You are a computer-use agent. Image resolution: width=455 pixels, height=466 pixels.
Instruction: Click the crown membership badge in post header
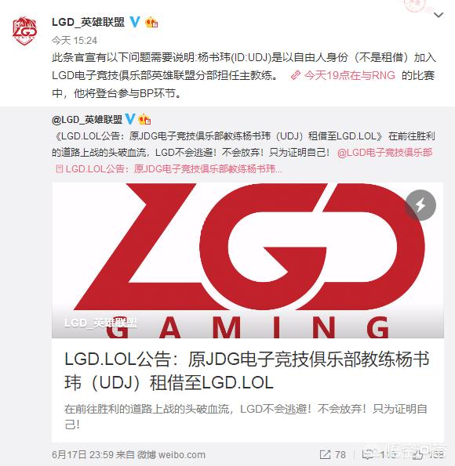pos(151,23)
